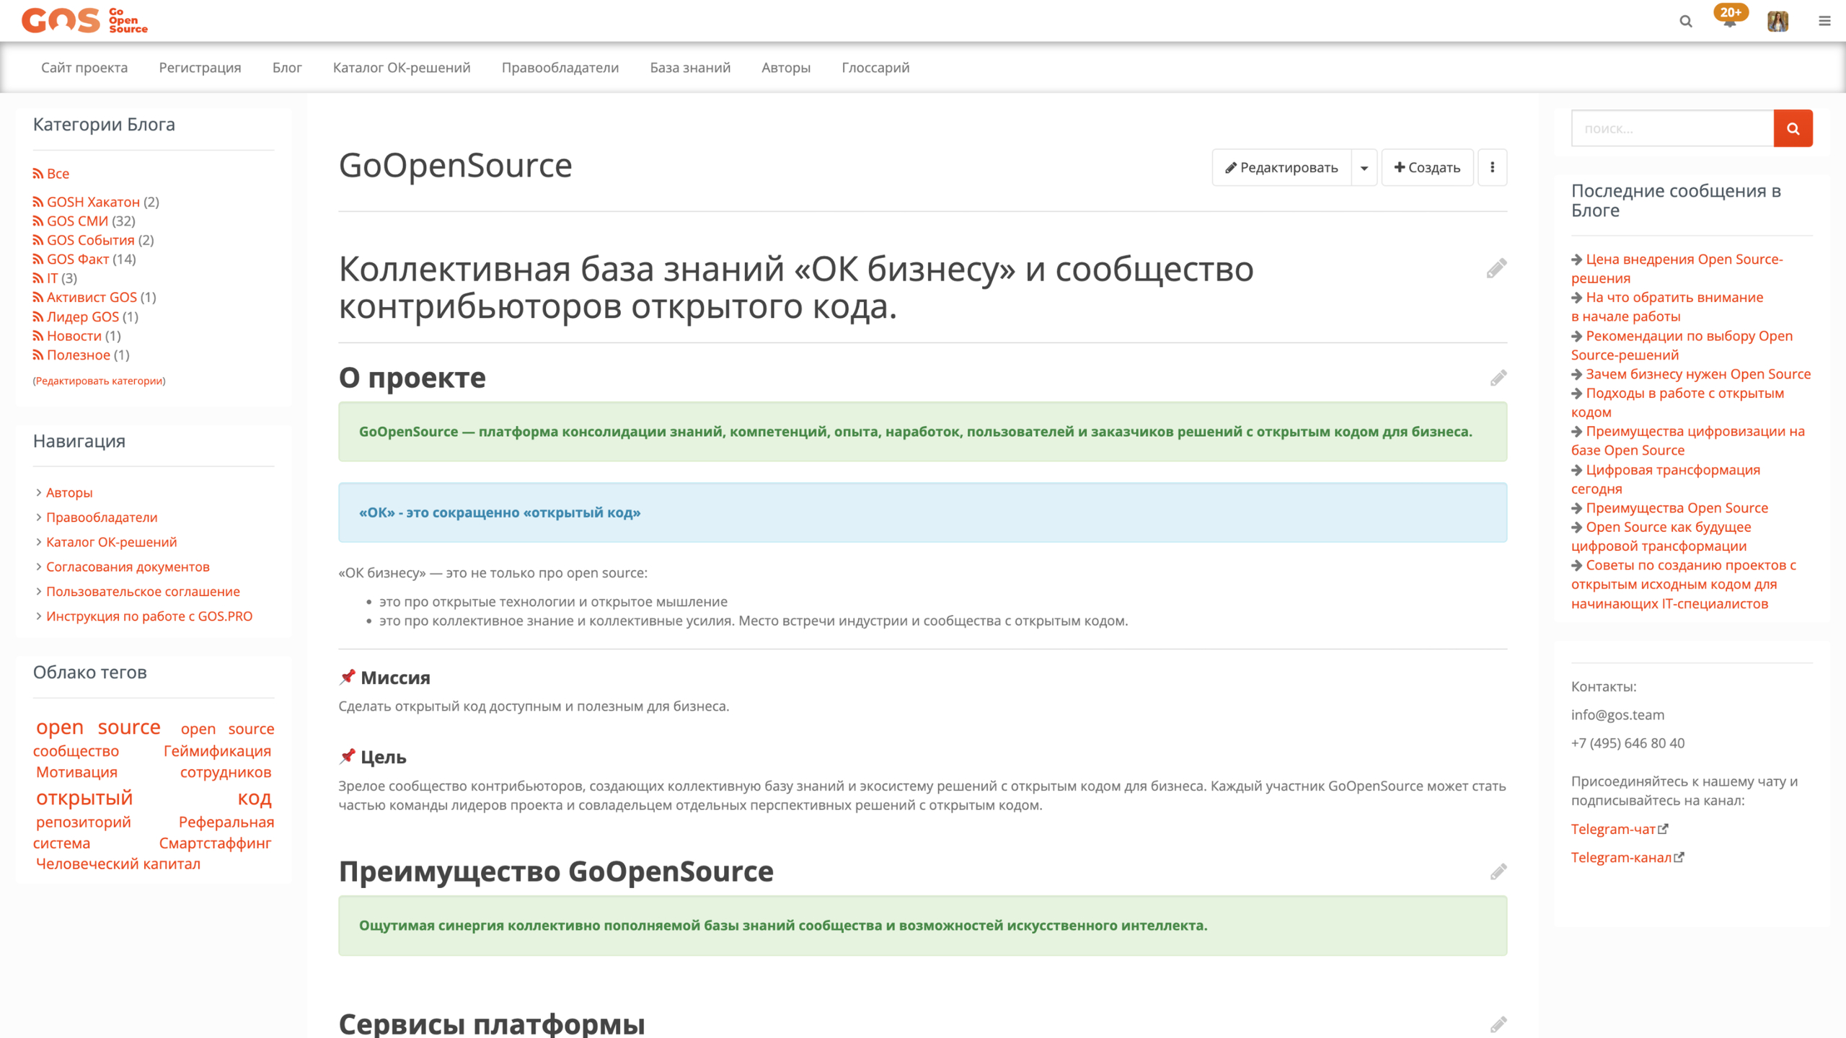The width and height of the screenshot is (1846, 1038).
Task: Expand «Каталог ОК-решений» in Навигация
Action: point(111,541)
